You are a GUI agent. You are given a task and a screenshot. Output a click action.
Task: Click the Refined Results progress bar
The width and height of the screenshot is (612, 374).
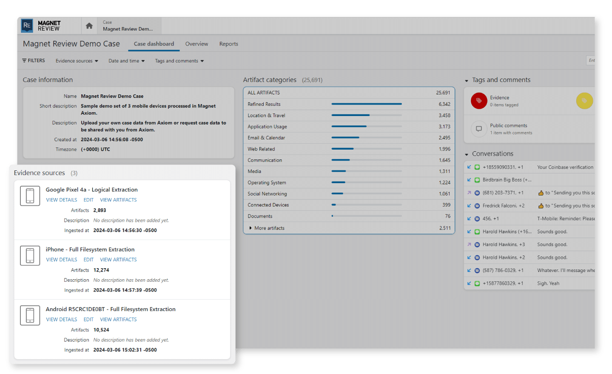tap(366, 104)
